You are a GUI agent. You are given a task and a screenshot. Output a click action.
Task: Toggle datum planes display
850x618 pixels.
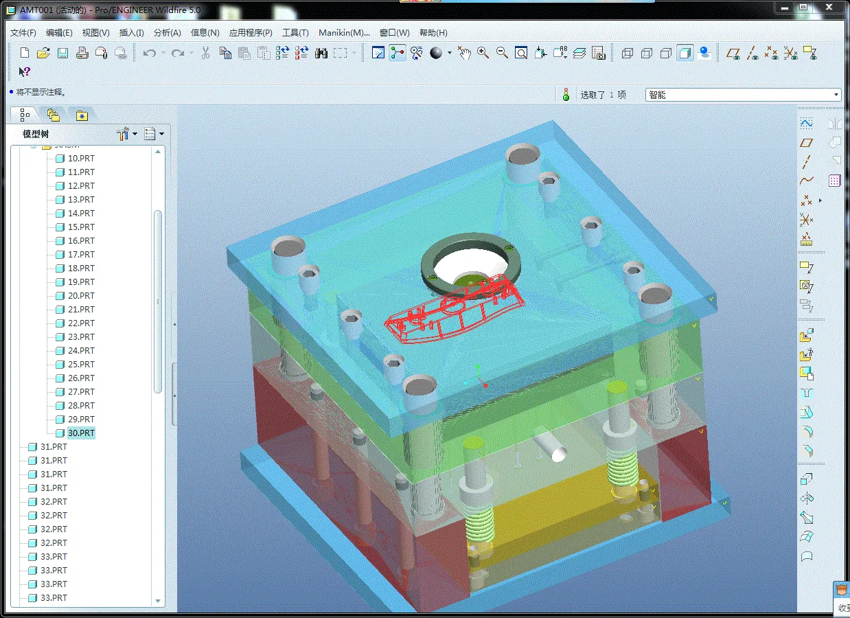point(733,53)
